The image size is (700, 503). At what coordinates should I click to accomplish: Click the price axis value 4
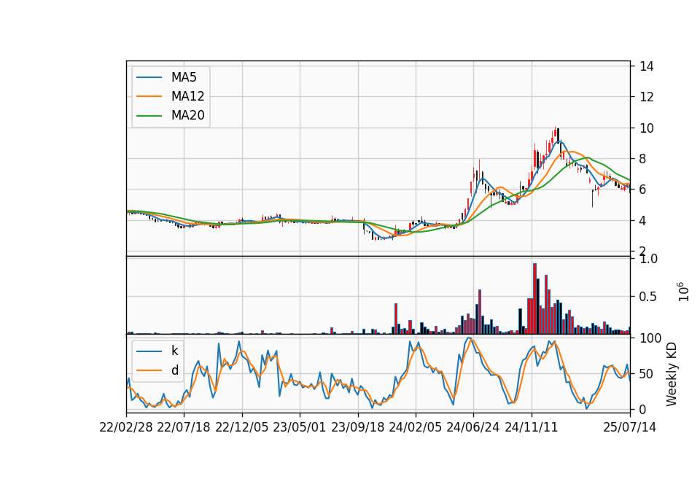tap(643, 220)
